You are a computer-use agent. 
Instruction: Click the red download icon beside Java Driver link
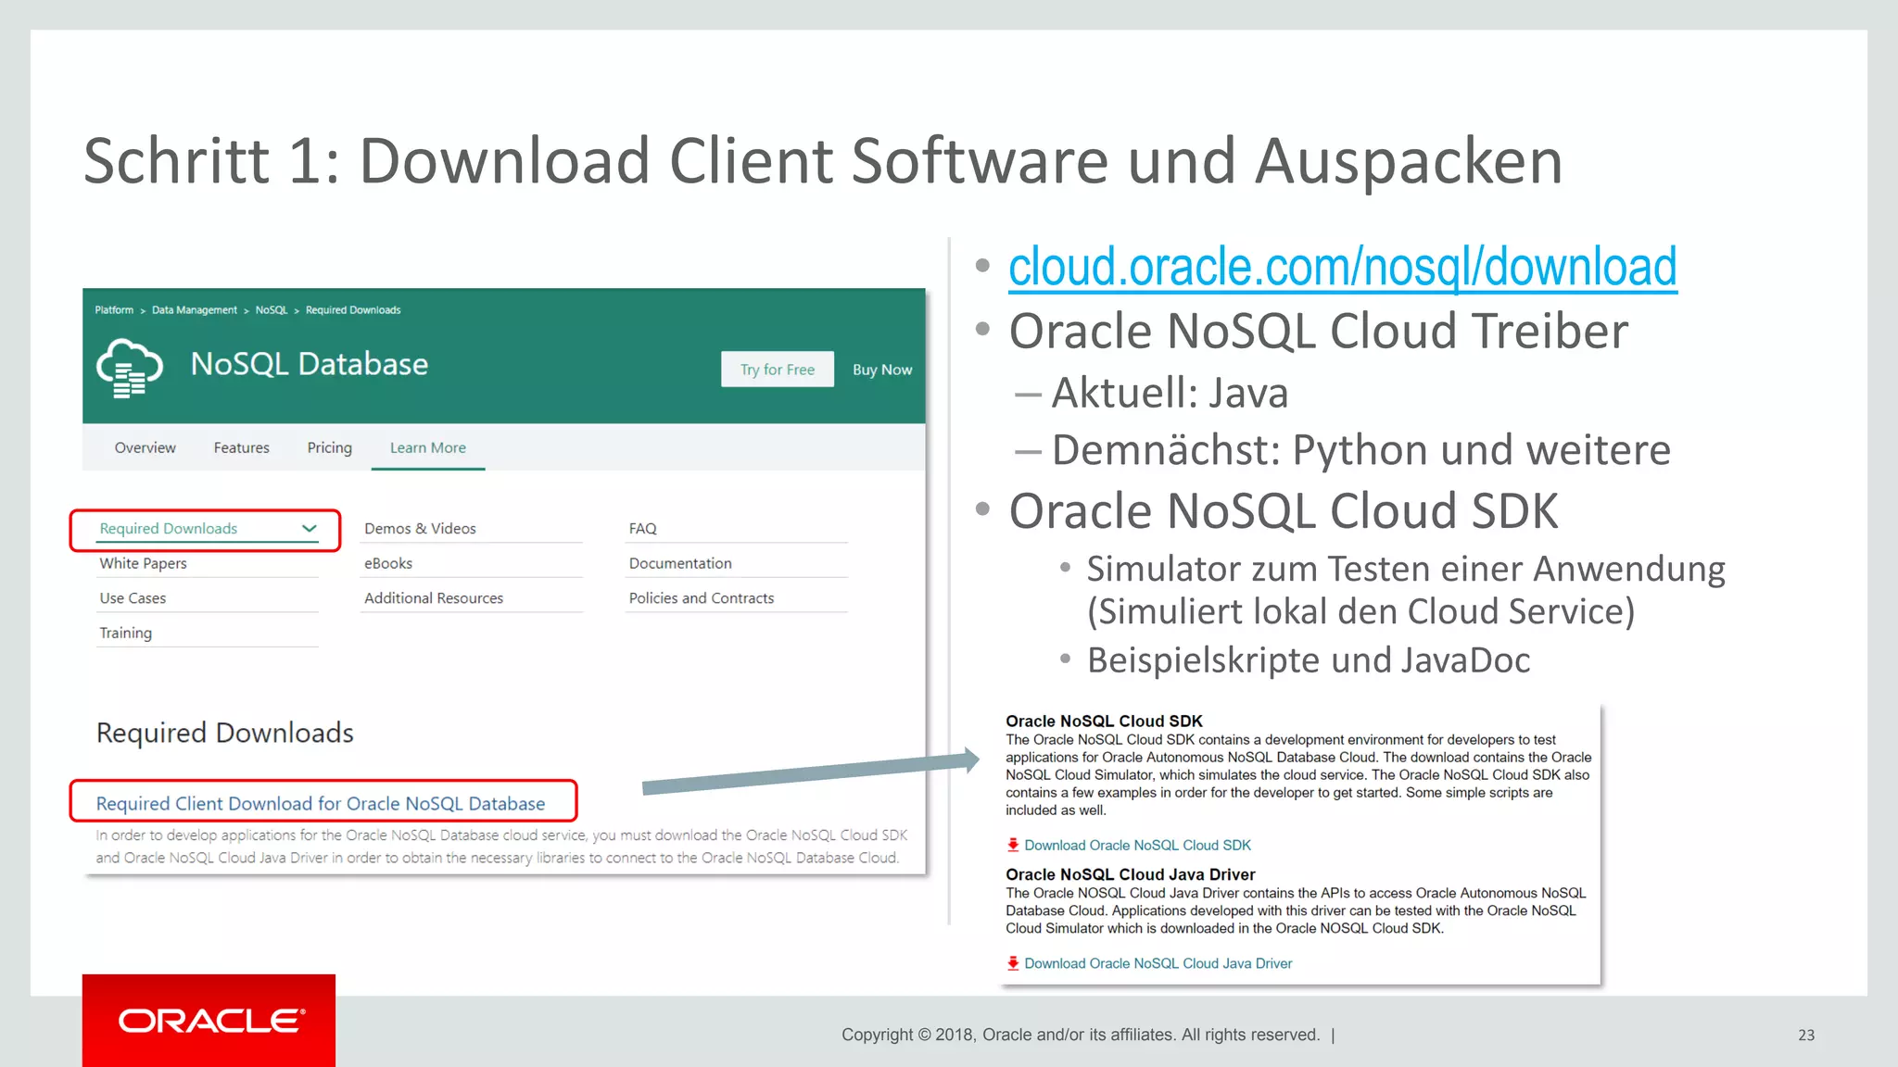point(1013,963)
